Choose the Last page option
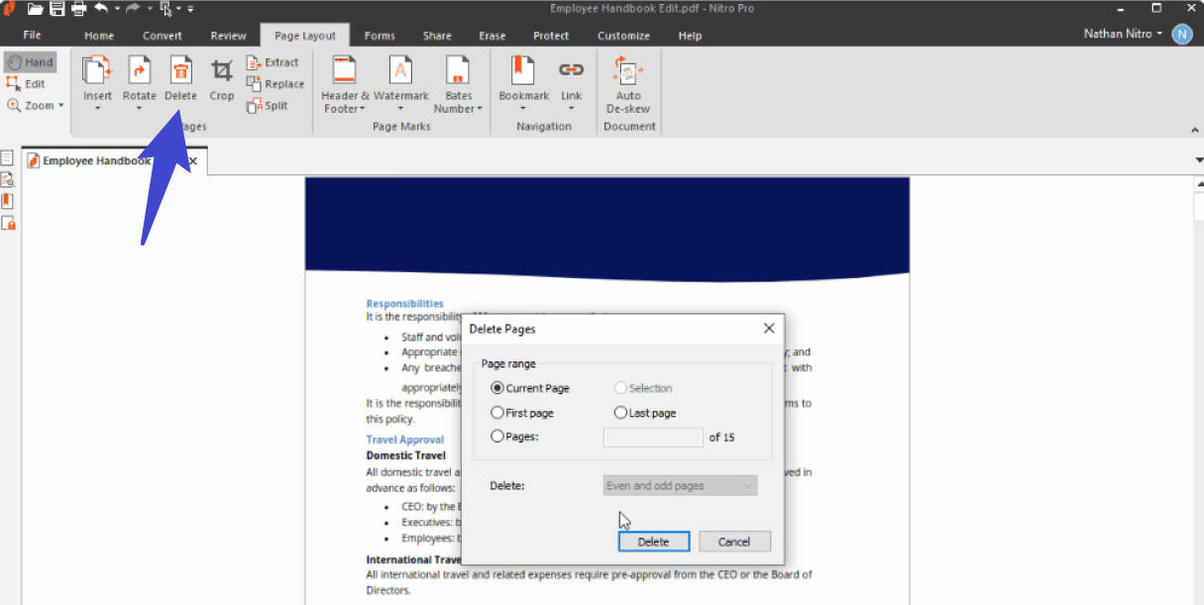The width and height of the screenshot is (1204, 605). click(620, 412)
